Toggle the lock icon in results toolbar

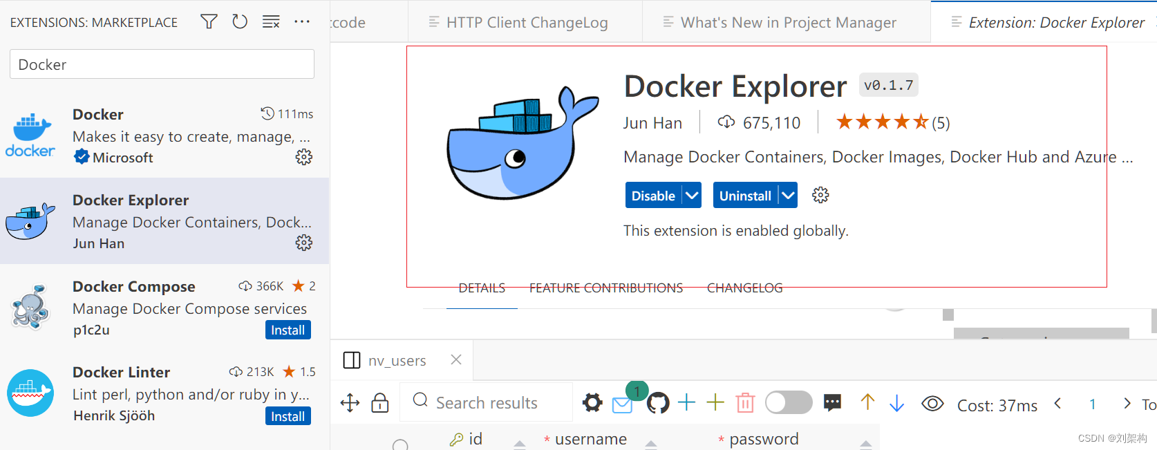tap(380, 402)
